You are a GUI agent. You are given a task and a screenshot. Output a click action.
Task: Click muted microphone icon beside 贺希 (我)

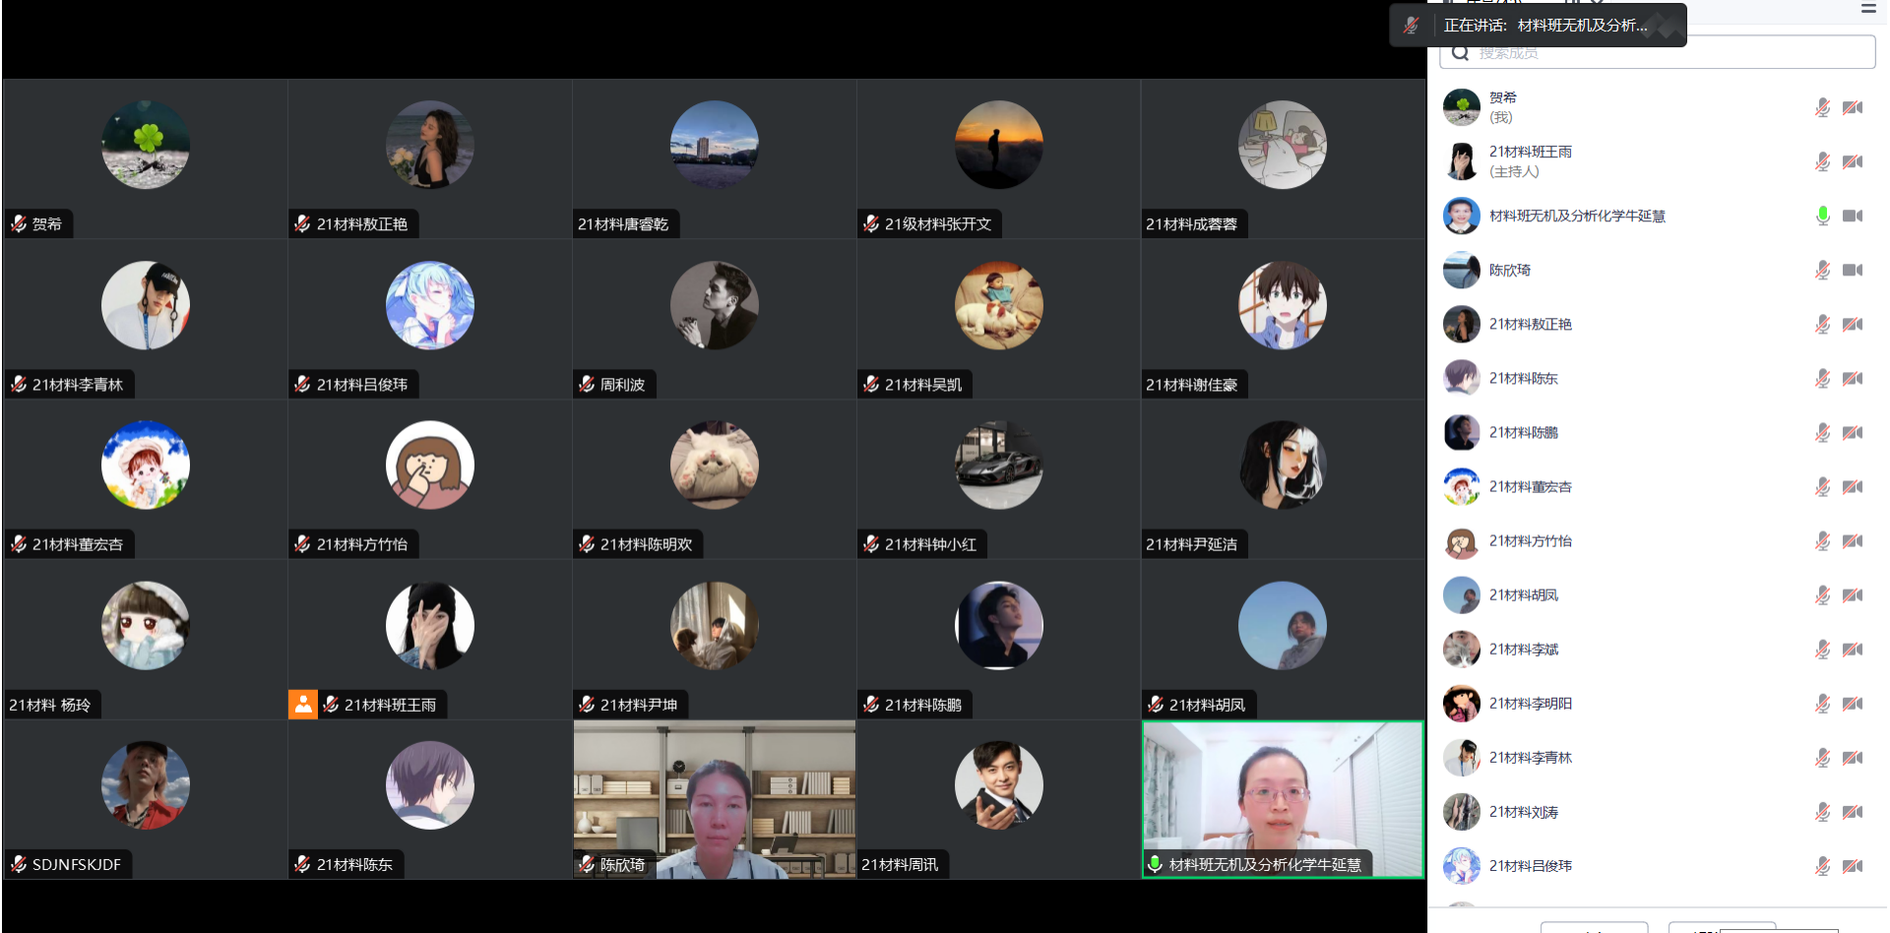[1822, 107]
